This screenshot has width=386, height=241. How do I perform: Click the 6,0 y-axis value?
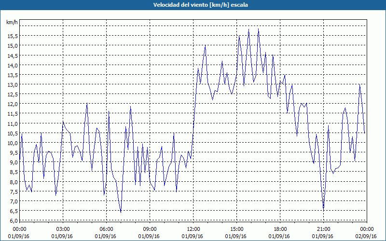(14, 221)
